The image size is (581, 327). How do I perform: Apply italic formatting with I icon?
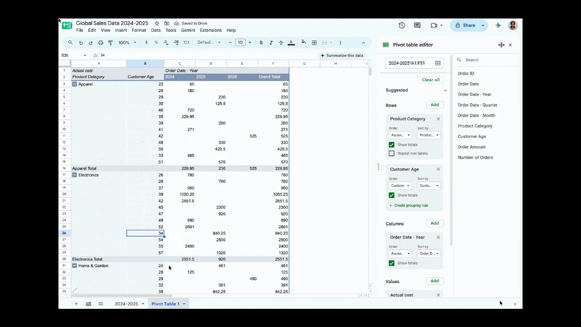click(x=271, y=43)
